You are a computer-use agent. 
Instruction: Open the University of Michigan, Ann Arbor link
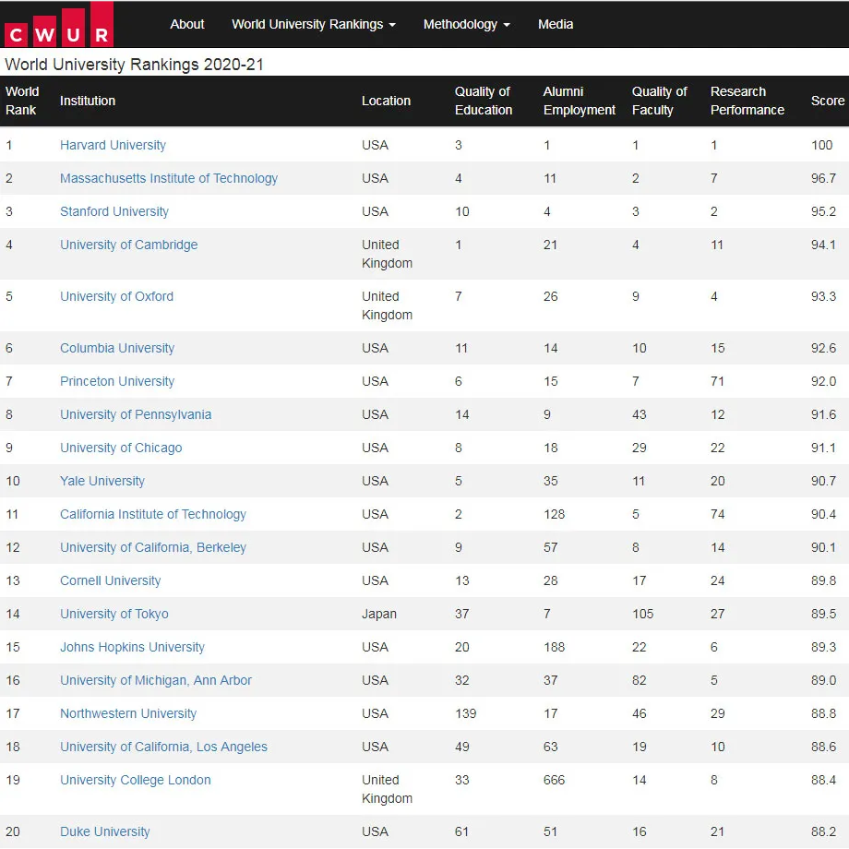[x=155, y=680]
